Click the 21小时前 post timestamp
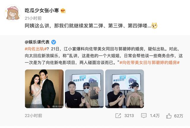 [33, 18]
